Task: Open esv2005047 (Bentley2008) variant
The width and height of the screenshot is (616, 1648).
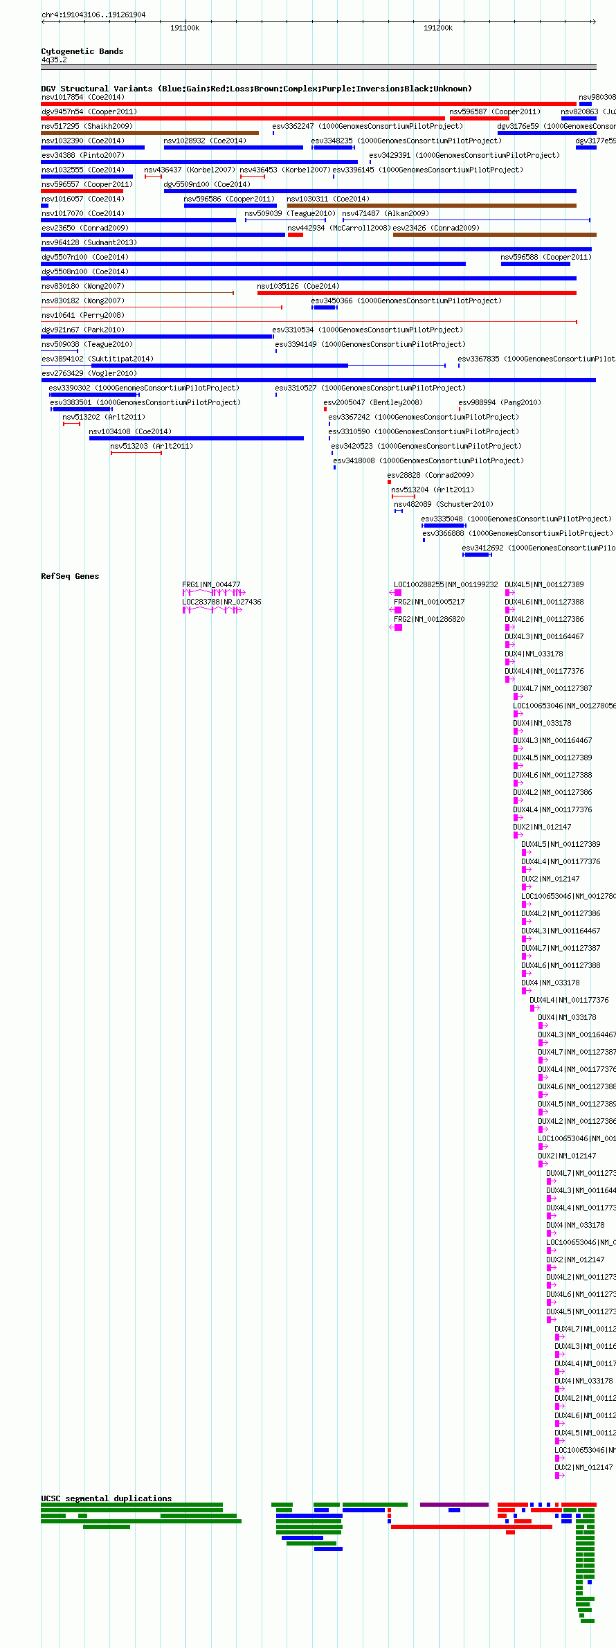Action: 373,402
